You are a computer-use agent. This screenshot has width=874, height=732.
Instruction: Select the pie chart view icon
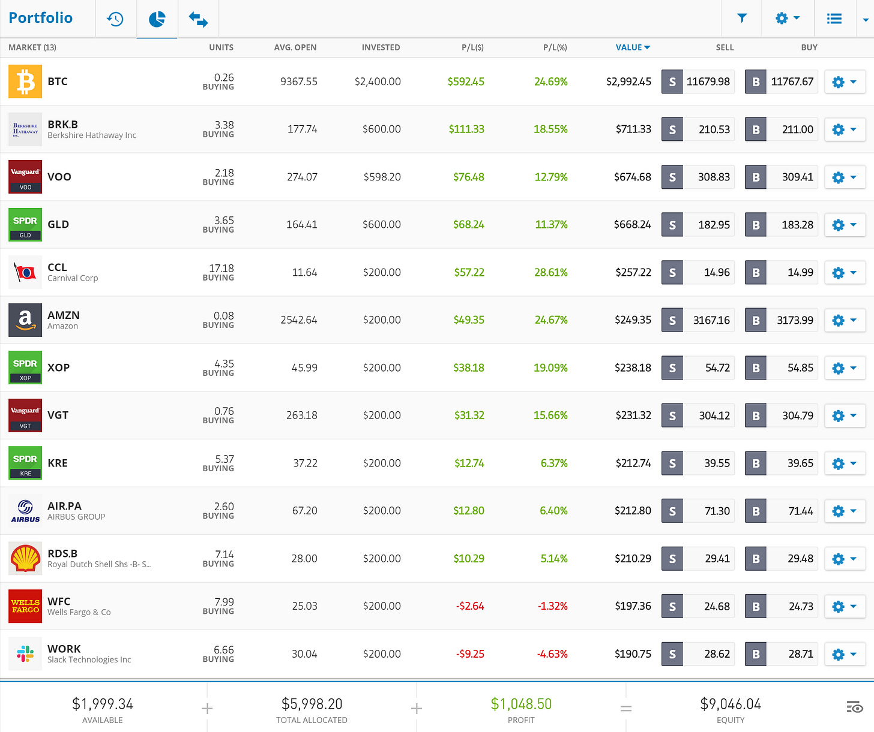click(x=157, y=19)
